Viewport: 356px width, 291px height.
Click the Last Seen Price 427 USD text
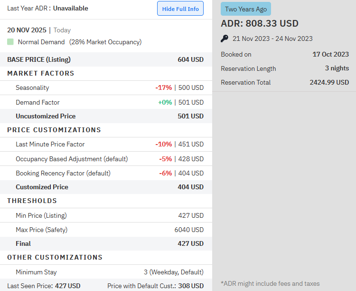tap(44, 286)
